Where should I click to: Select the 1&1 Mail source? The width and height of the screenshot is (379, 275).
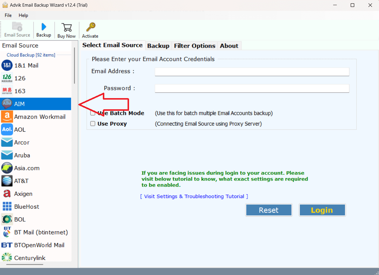[x=7, y=65]
